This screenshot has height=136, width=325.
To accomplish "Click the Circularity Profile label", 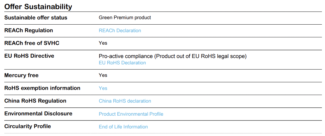I will click(27, 126).
